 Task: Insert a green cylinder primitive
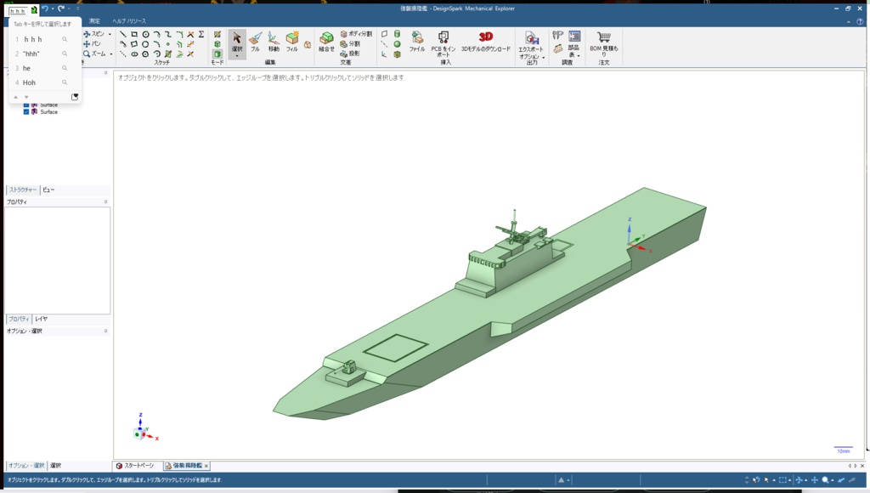pyautogui.click(x=398, y=34)
